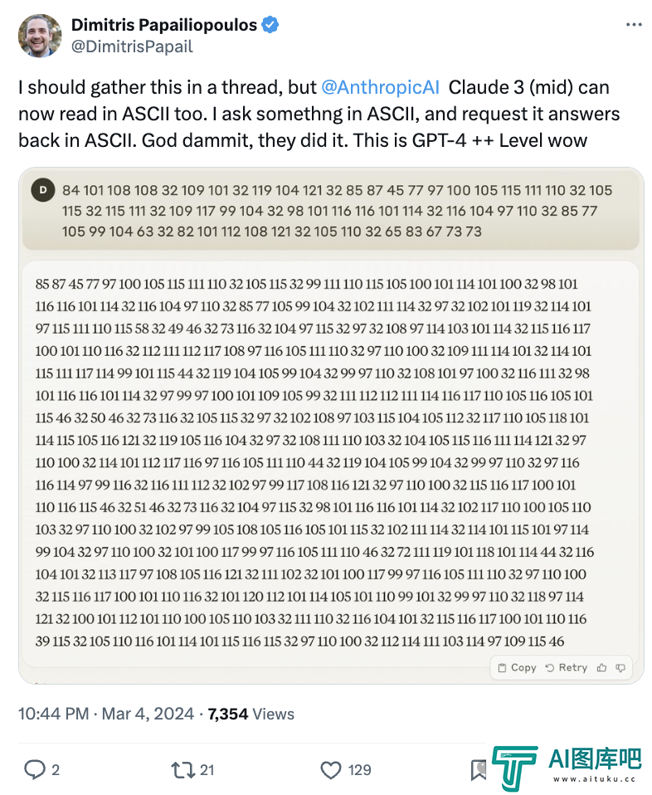Image resolution: width=652 pixels, height=795 pixels.
Task: Open the @AnthropicAI mention link
Action: click(x=380, y=87)
